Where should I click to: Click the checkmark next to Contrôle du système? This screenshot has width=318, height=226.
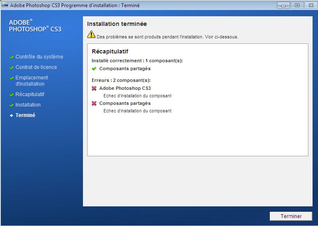(x=12, y=57)
